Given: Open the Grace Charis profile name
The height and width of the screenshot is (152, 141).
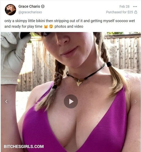Looking at the screenshot, I should point(29,6).
